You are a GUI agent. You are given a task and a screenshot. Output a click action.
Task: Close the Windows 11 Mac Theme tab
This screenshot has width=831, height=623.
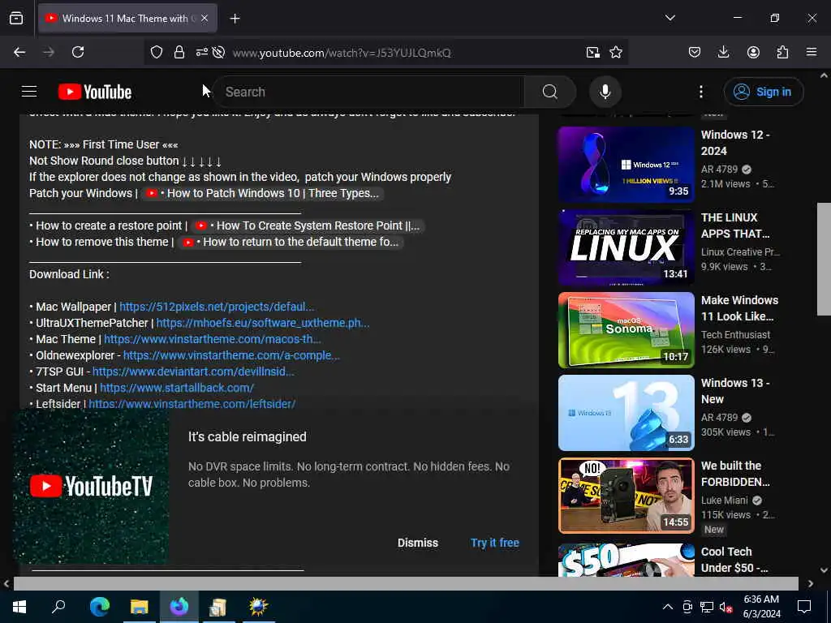click(205, 19)
